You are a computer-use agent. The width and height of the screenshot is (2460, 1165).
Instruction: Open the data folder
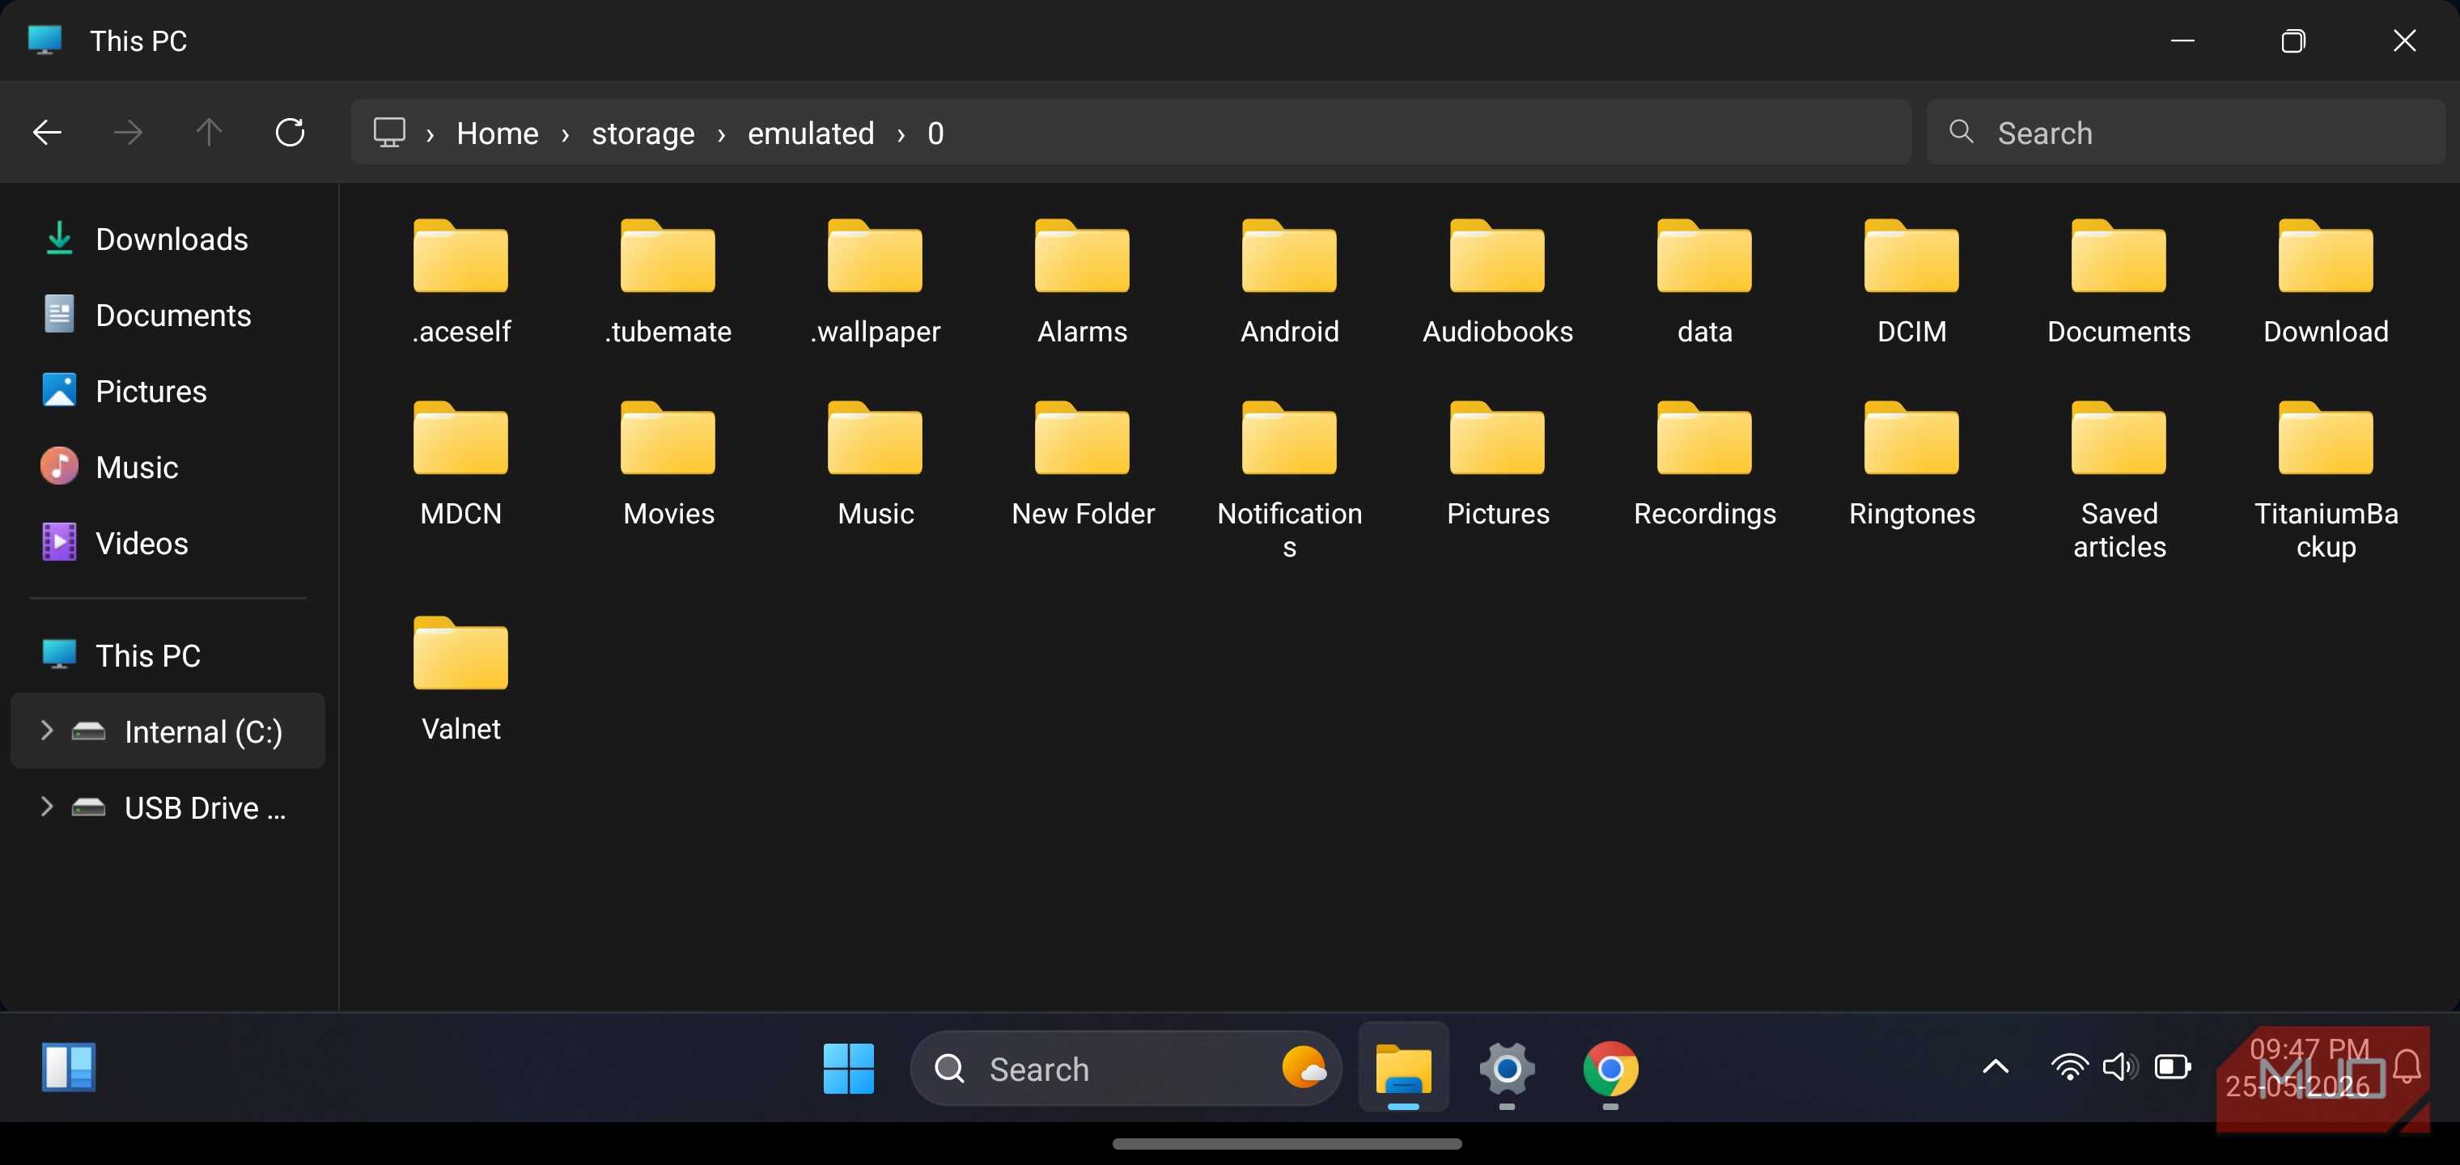point(1705,282)
